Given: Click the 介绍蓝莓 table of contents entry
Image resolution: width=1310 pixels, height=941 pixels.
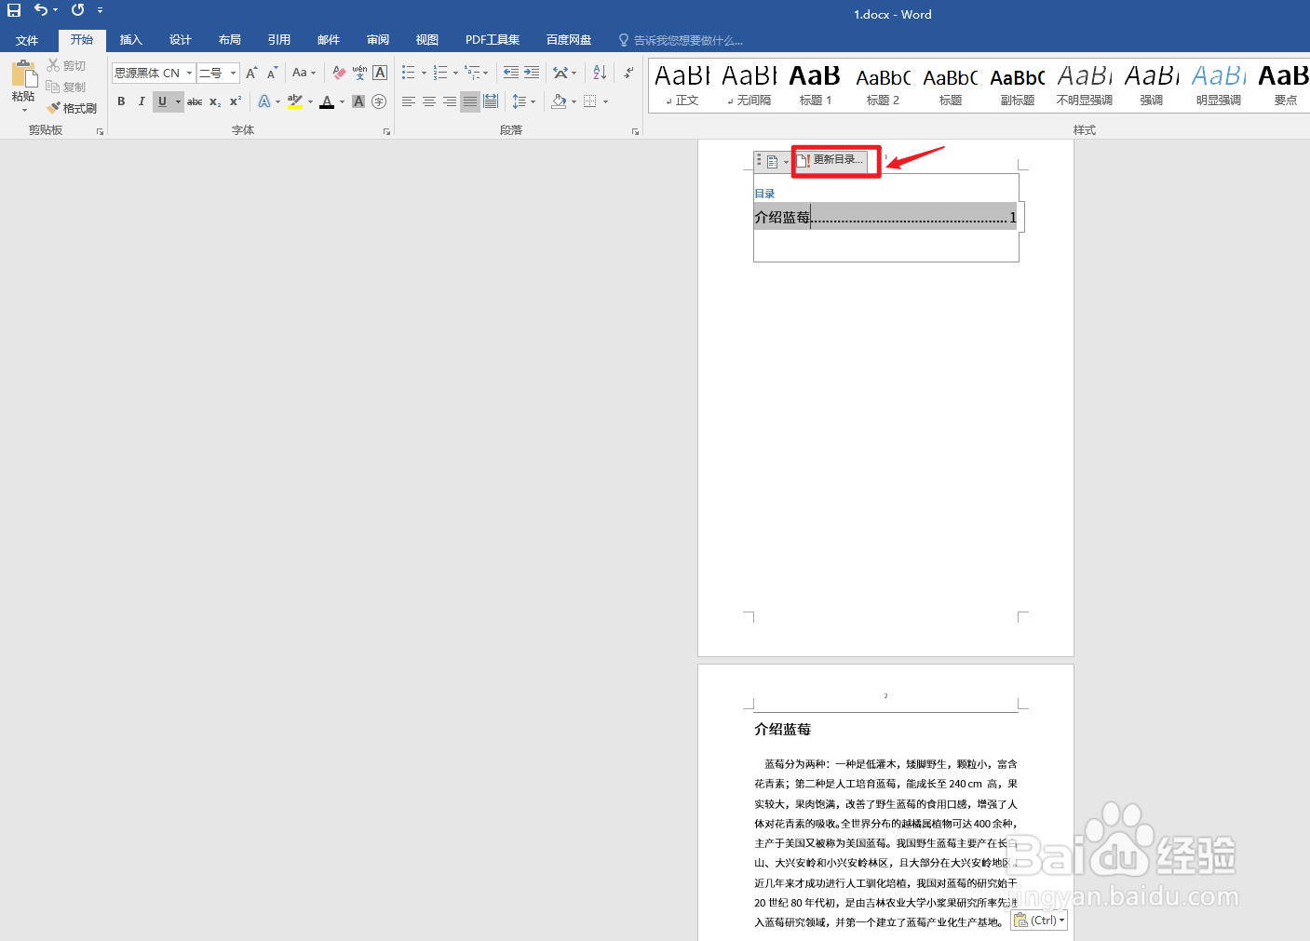Looking at the screenshot, I should (885, 217).
